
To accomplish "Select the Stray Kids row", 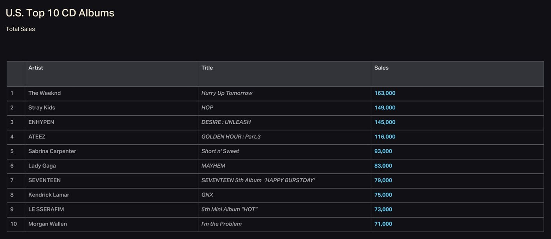I will pyautogui.click(x=275, y=108).
